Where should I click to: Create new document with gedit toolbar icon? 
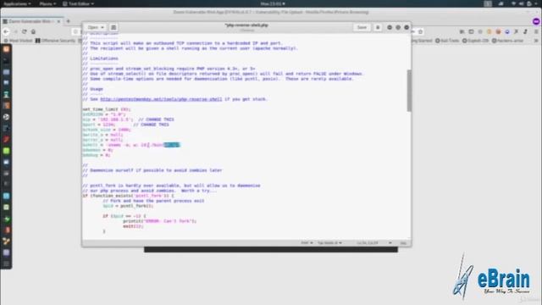[x=113, y=27]
